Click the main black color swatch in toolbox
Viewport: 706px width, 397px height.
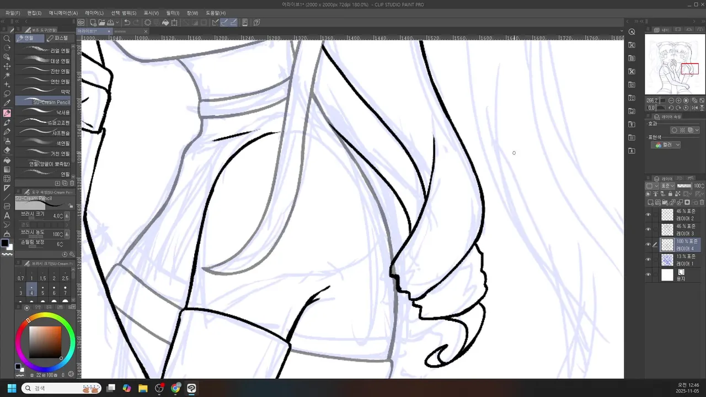coord(5,243)
